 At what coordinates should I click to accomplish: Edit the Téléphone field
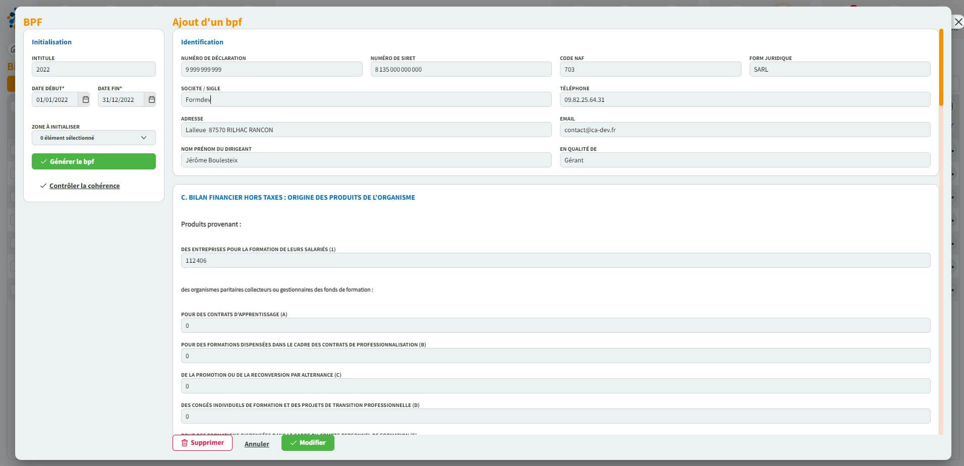click(x=745, y=100)
